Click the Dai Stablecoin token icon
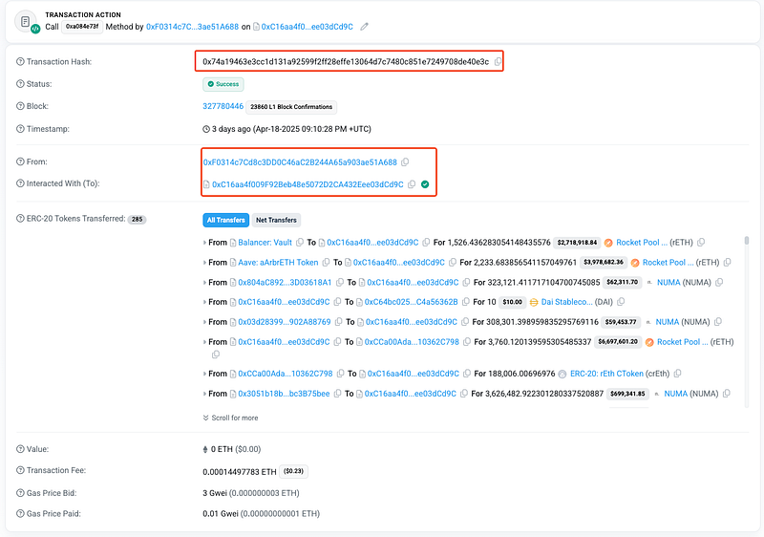Image resolution: width=764 pixels, height=537 pixels. point(534,303)
